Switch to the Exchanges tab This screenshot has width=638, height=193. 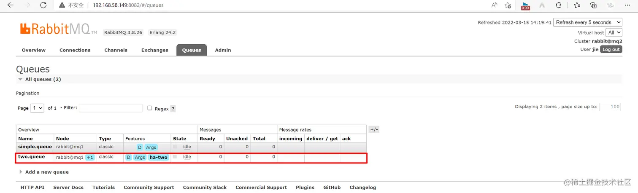pyautogui.click(x=154, y=50)
